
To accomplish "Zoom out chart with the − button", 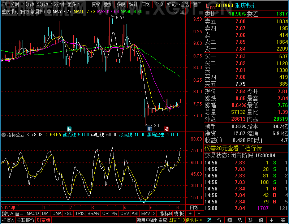I will 199,214.
